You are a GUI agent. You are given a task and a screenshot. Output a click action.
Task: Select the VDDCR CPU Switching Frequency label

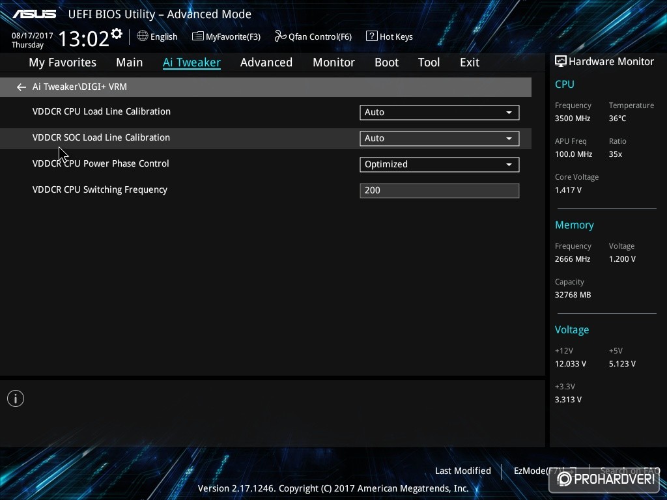(x=100, y=189)
